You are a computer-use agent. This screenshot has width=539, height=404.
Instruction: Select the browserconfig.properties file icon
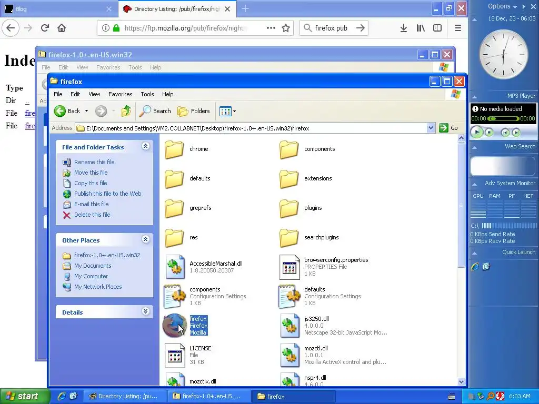coord(290,267)
